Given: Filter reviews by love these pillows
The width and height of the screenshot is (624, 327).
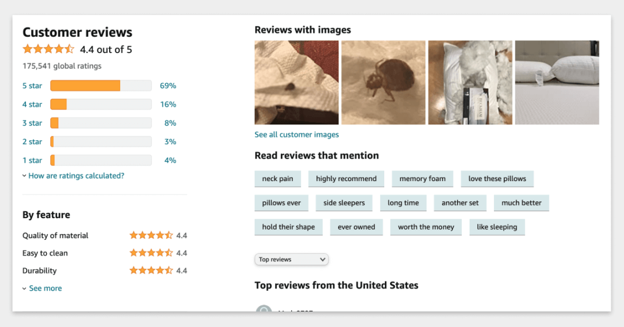Looking at the screenshot, I should point(497,179).
